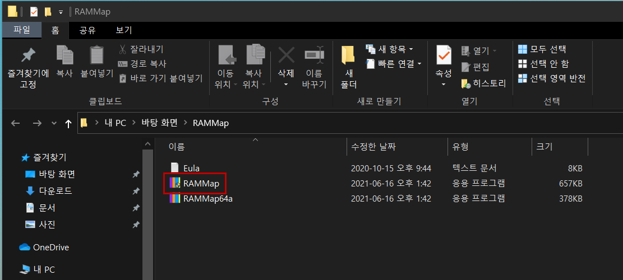623x280 pixels.
Task: Choose Copy path (경로 복사)
Action: point(142,64)
